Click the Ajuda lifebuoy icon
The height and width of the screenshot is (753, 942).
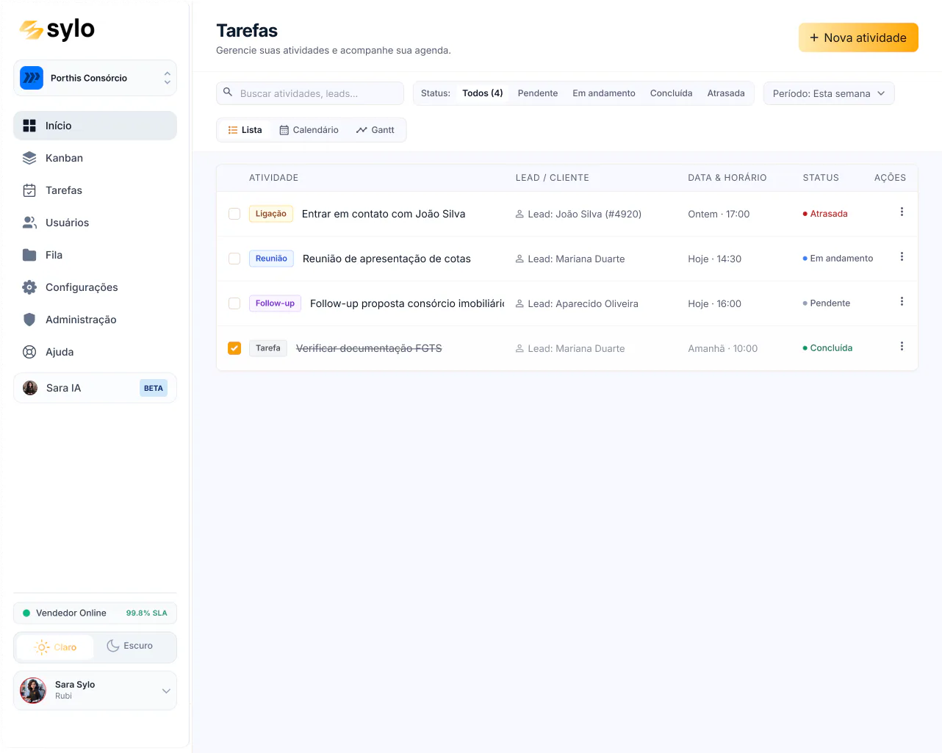click(x=29, y=352)
